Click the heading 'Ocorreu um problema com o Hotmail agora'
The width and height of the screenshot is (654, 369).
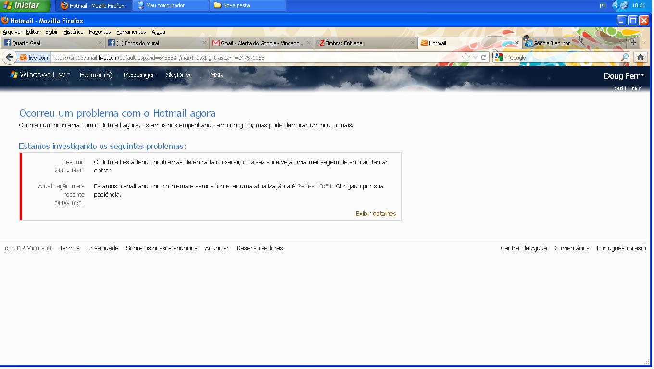coord(117,113)
